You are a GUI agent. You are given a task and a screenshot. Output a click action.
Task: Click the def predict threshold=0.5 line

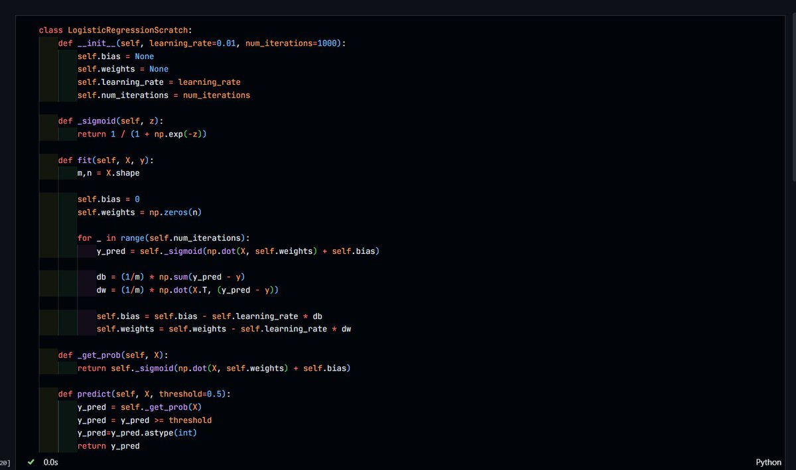[x=145, y=394]
